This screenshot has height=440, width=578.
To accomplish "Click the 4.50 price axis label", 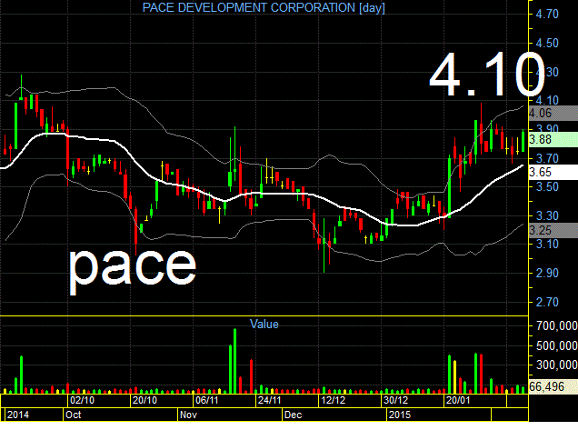I will (x=547, y=43).
